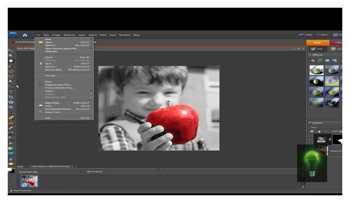The image size is (350, 203).
Task: Collapse the Layers panel
Action: tap(310, 123)
